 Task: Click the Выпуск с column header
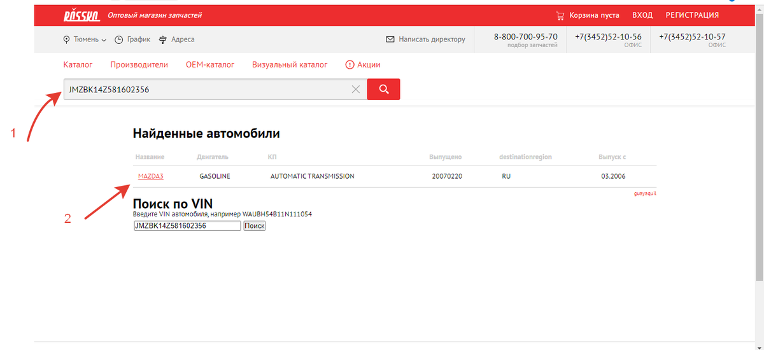click(x=612, y=157)
